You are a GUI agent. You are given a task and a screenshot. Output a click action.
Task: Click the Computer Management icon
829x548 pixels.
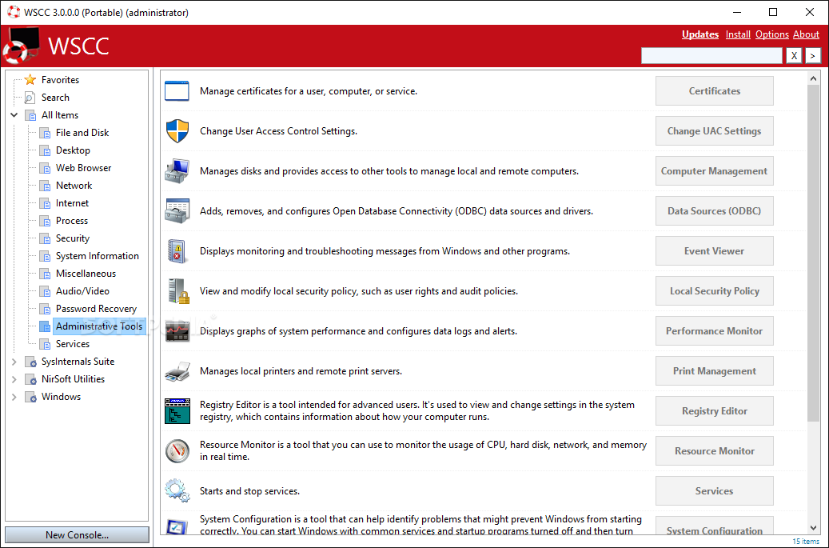click(177, 171)
